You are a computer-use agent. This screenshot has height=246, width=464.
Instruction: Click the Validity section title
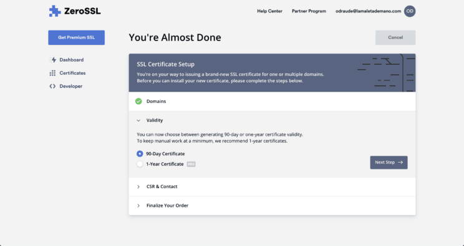(x=155, y=120)
